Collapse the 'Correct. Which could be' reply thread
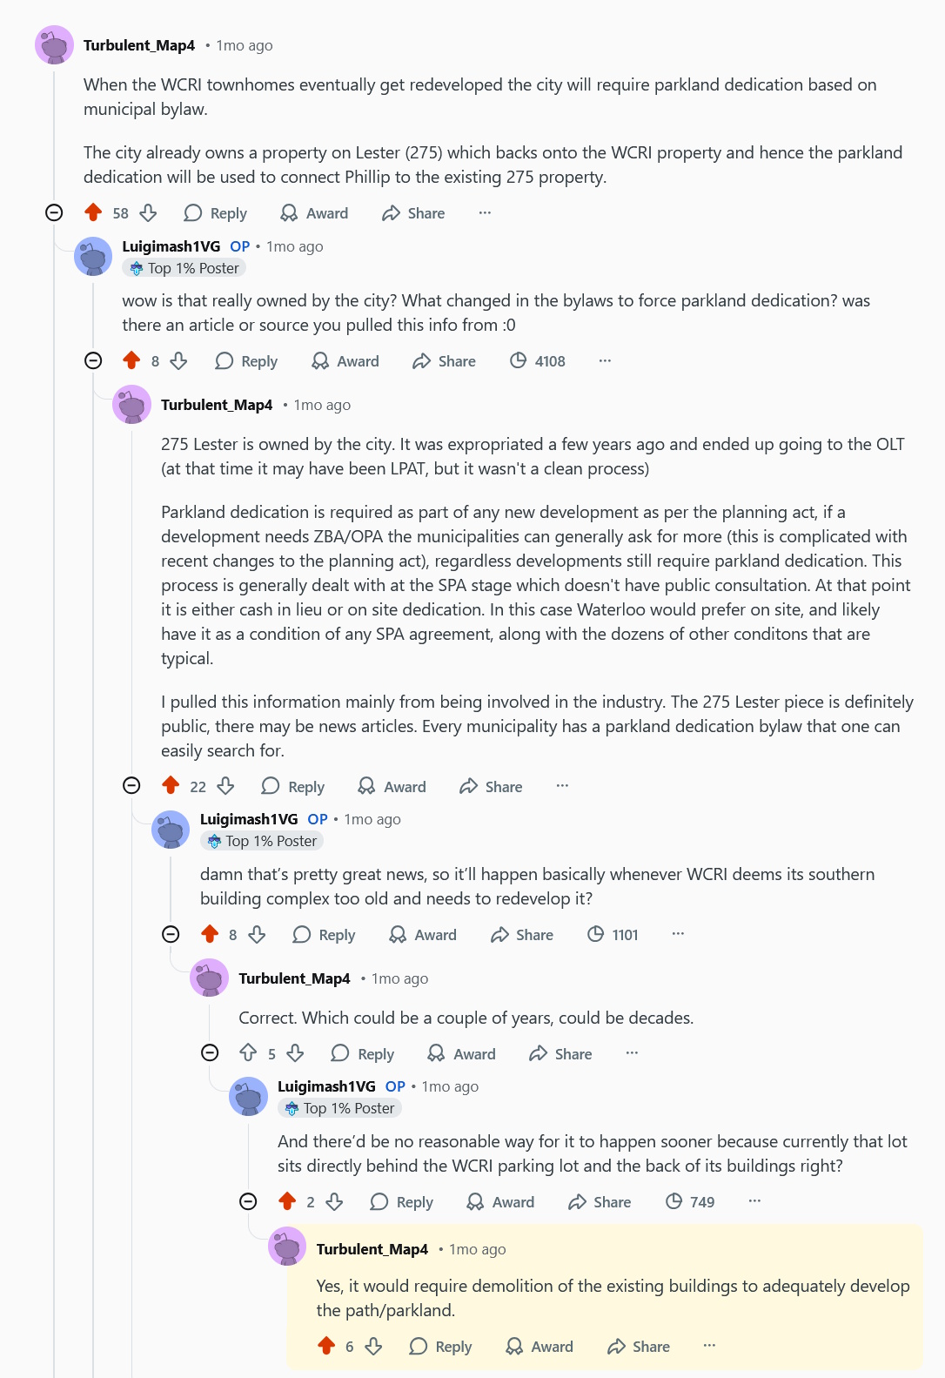945x1378 pixels. (x=208, y=1052)
